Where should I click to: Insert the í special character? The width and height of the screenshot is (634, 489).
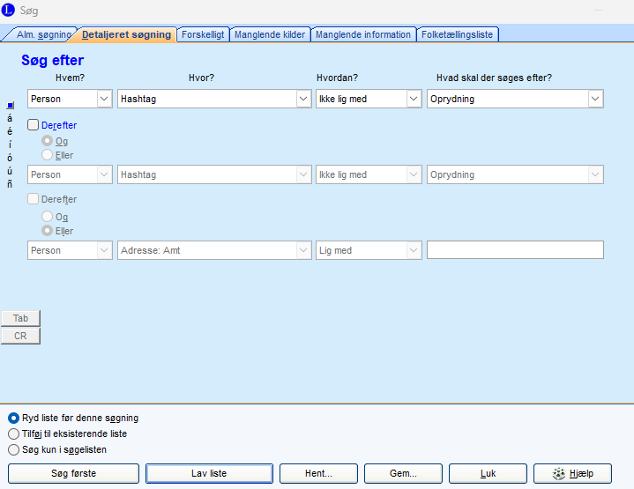pyautogui.click(x=10, y=144)
